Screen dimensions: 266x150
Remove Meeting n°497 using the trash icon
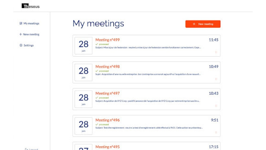216,106
